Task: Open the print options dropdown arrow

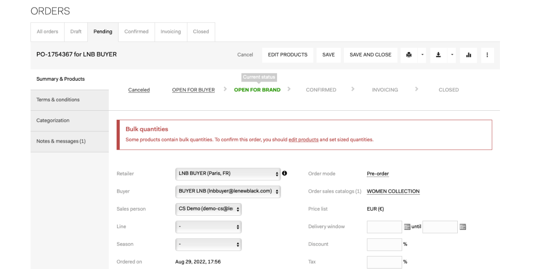Action: tap(422, 55)
